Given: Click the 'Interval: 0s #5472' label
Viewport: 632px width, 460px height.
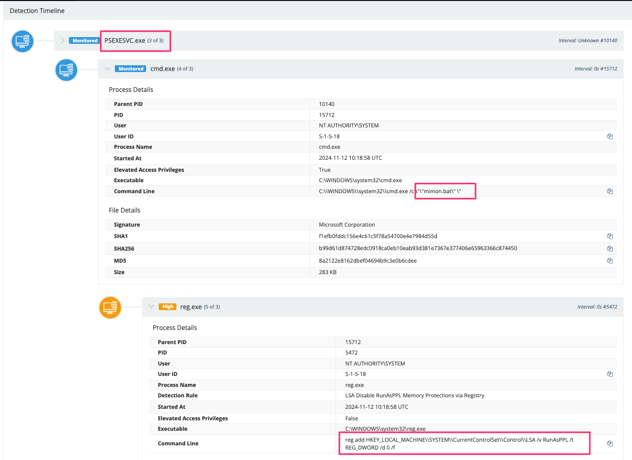Looking at the screenshot, I should coord(597,307).
